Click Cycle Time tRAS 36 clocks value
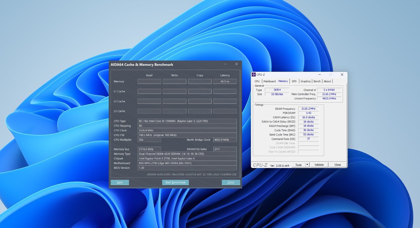This screenshot has width=420, height=228. tap(308, 130)
